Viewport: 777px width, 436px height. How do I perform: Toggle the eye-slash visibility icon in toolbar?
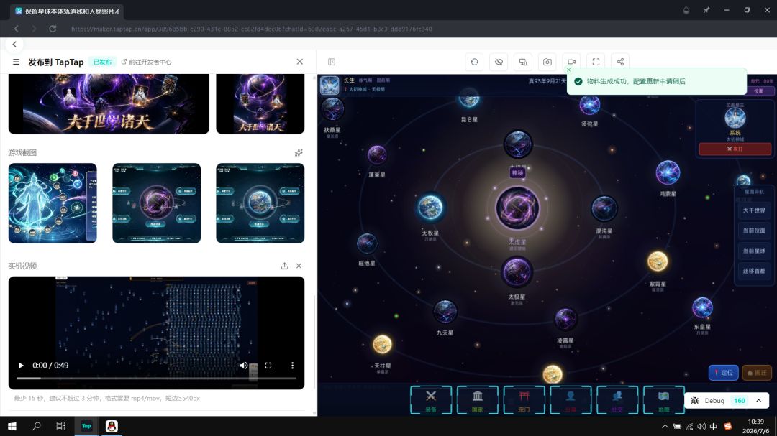[499, 62]
